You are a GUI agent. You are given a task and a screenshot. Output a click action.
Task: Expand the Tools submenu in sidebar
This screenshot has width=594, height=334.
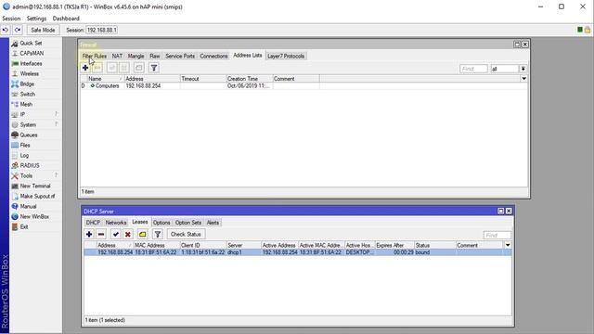26,175
